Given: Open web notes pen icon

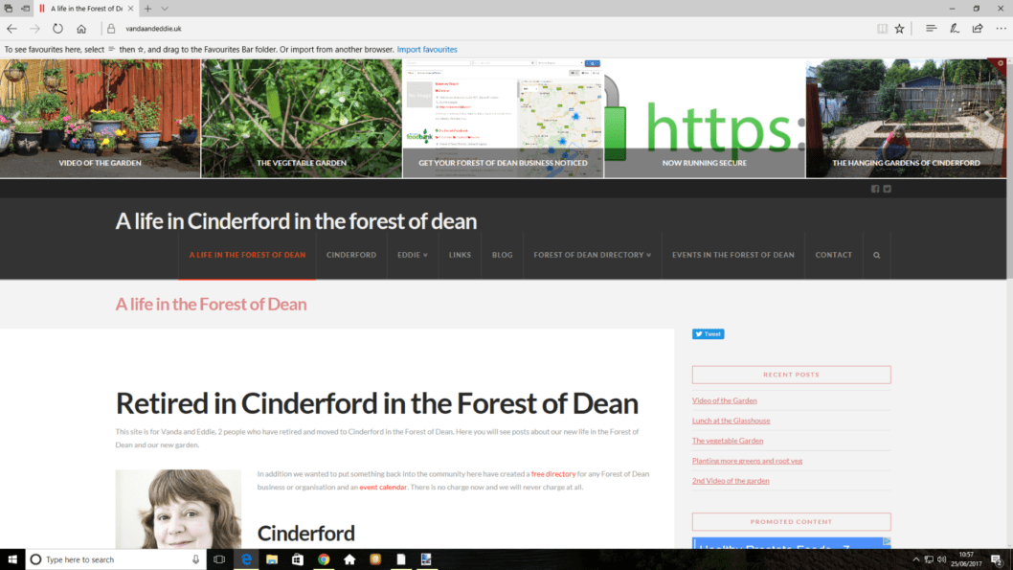Looking at the screenshot, I should pos(955,29).
